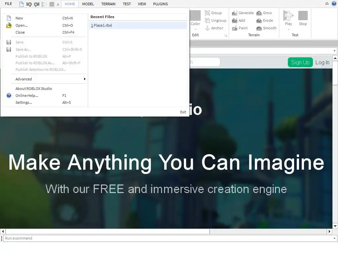The image size is (338, 253).
Task: Click the Log In link
Action: tap(322, 62)
